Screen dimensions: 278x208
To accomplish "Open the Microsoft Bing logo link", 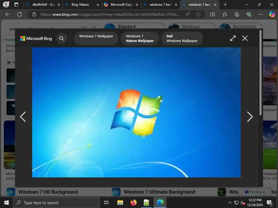I will tap(36, 38).
